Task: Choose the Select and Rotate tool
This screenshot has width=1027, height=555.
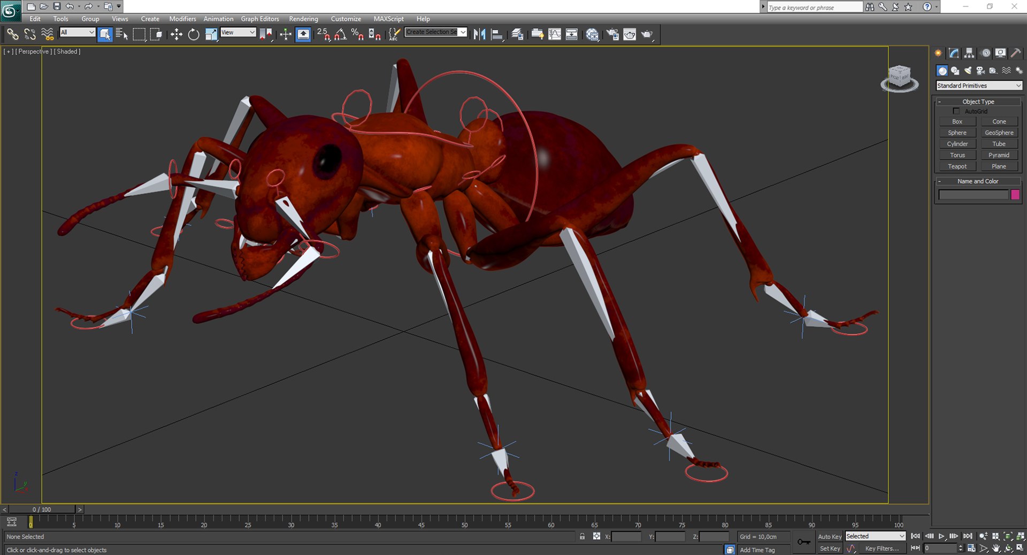Action: coord(194,34)
